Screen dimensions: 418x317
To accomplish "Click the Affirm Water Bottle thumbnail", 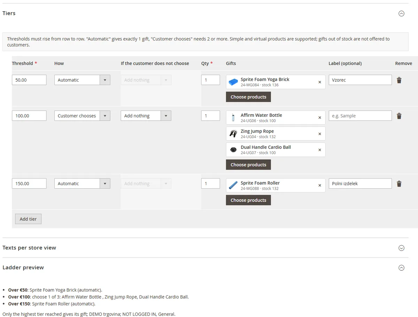I will click(x=233, y=118).
